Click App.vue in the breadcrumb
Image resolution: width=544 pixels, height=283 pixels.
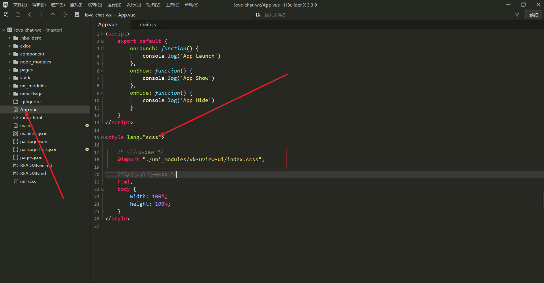pyautogui.click(x=127, y=15)
